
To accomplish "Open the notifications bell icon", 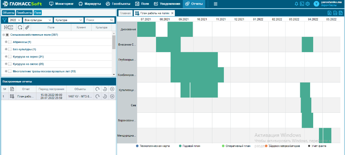I will pos(296,4).
